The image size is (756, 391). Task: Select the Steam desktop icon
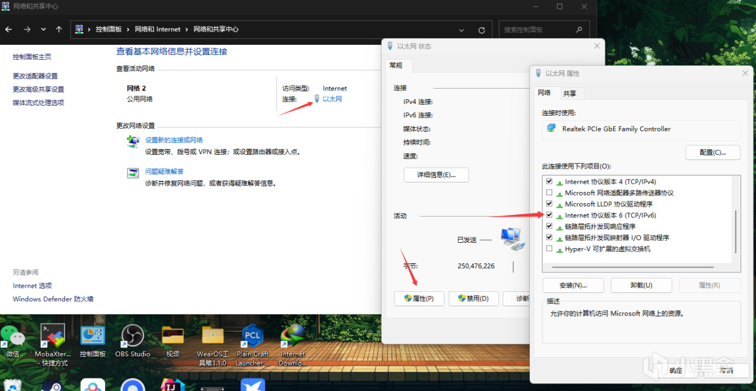tap(53, 386)
